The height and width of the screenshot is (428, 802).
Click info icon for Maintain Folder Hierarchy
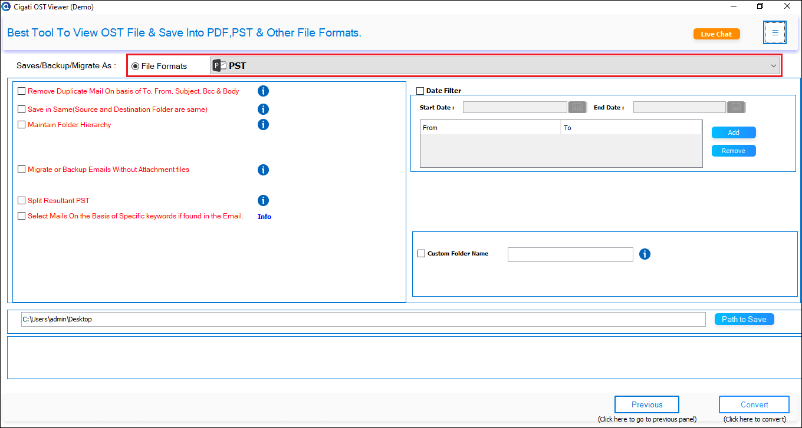(263, 124)
